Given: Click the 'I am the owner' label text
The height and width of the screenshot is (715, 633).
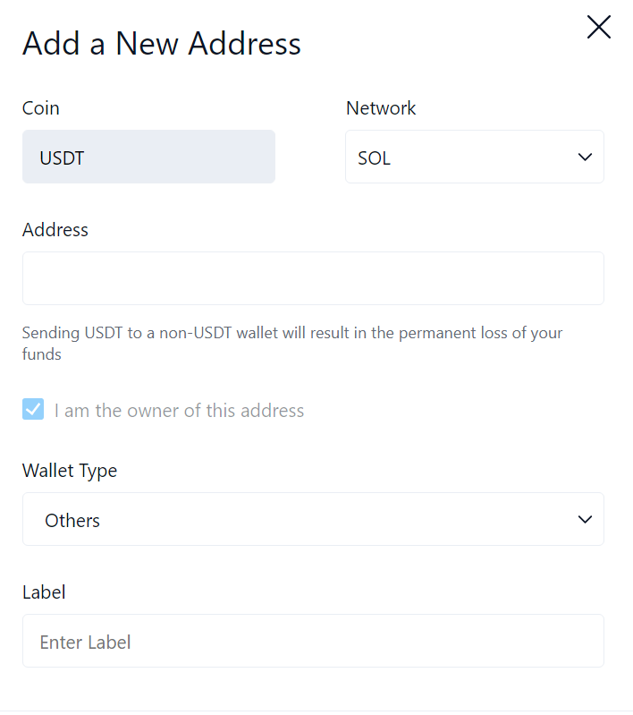Looking at the screenshot, I should point(179,411).
